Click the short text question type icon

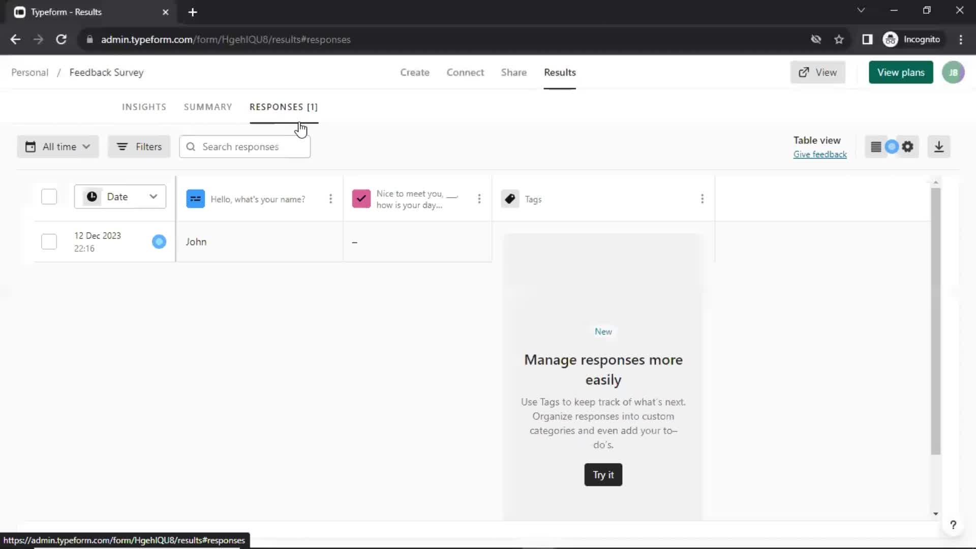195,199
